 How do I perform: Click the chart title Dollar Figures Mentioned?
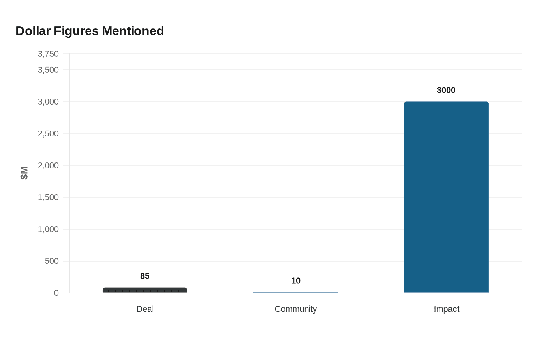tap(90, 31)
